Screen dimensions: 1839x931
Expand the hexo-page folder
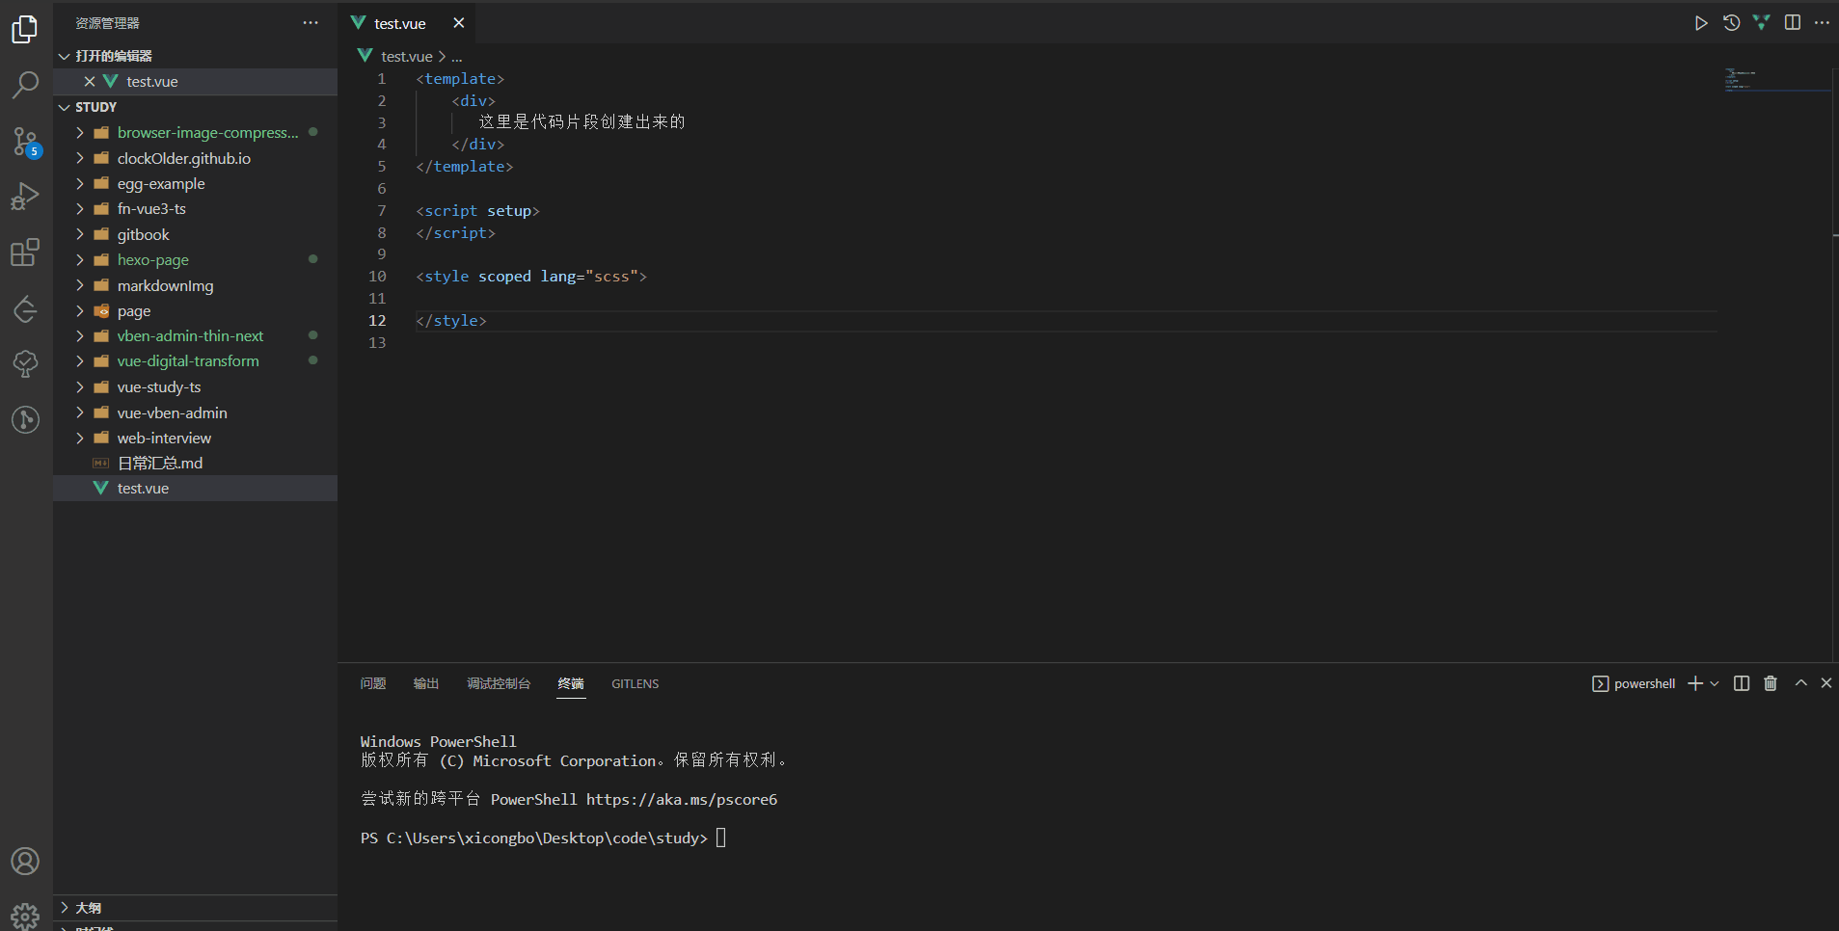tap(195, 260)
